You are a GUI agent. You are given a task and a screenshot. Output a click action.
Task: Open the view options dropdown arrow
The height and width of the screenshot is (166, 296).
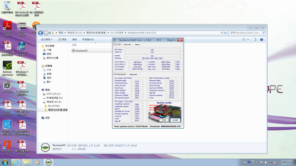pyautogui.click(x=248, y=40)
